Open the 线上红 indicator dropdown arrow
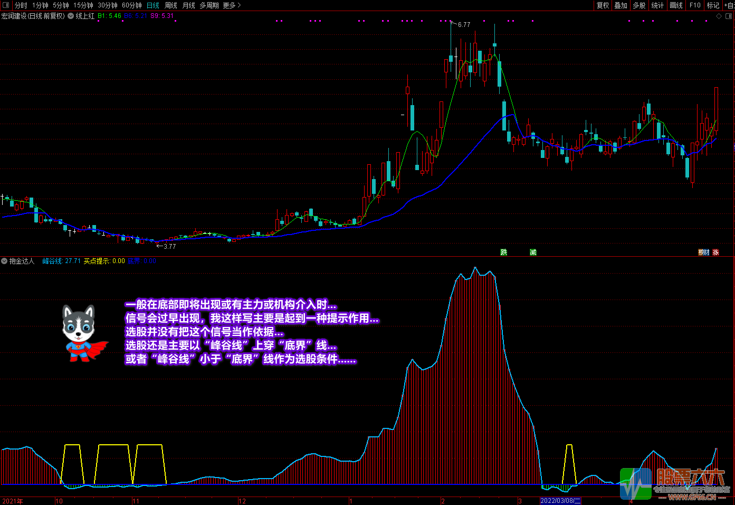 click(71, 16)
